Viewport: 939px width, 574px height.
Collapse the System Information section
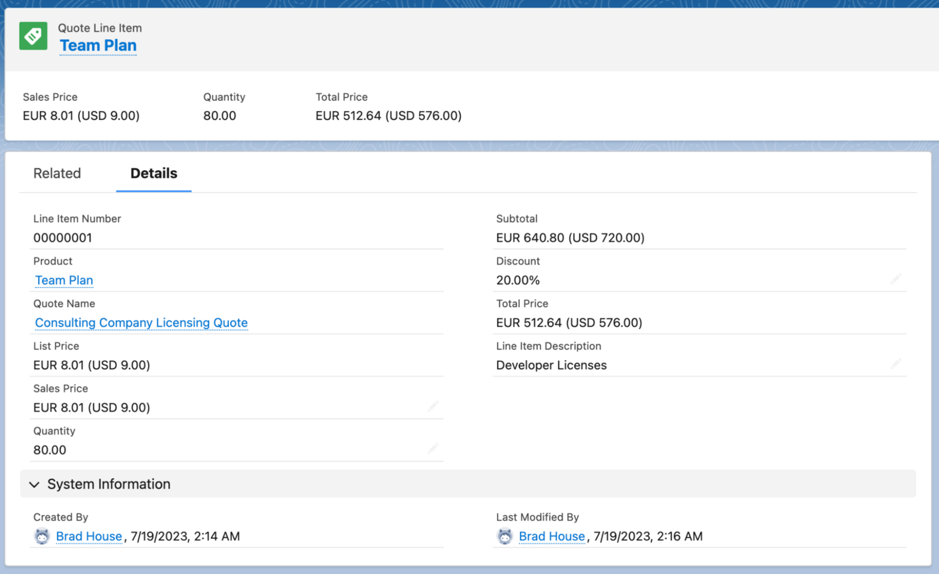[34, 485]
